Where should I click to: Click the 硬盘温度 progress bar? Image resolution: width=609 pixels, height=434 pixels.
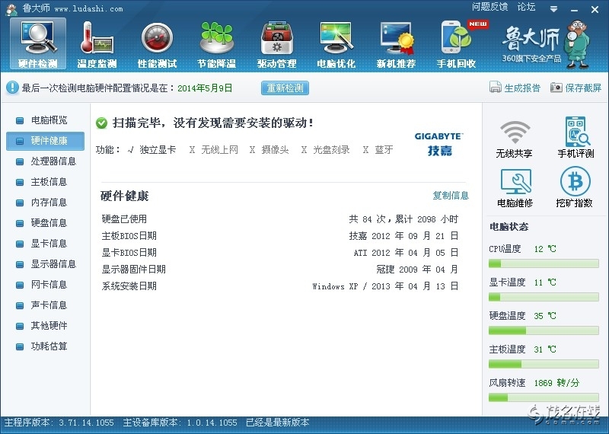[x=544, y=330]
